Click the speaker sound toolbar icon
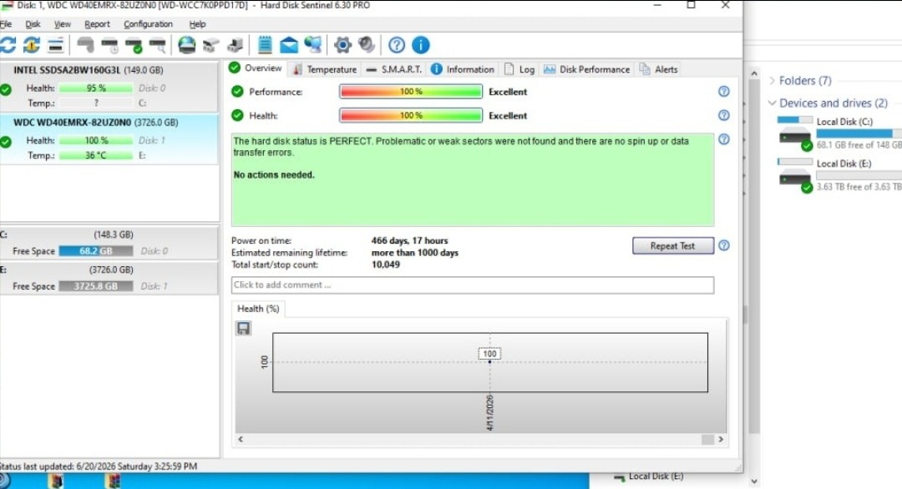Image resolution: width=902 pixels, height=489 pixels. [x=367, y=45]
